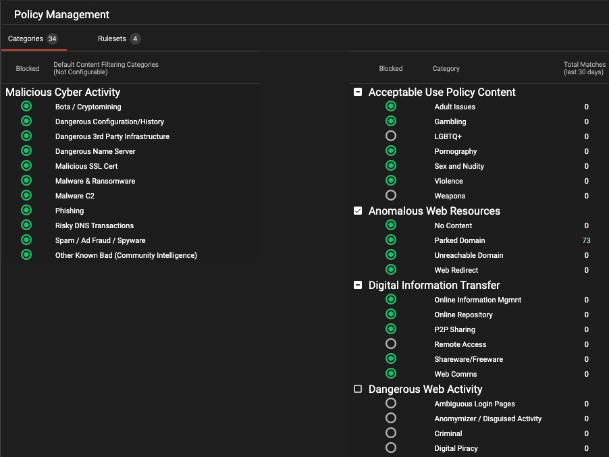Toggle Digital Information Transfer group checkbox

[358, 286]
